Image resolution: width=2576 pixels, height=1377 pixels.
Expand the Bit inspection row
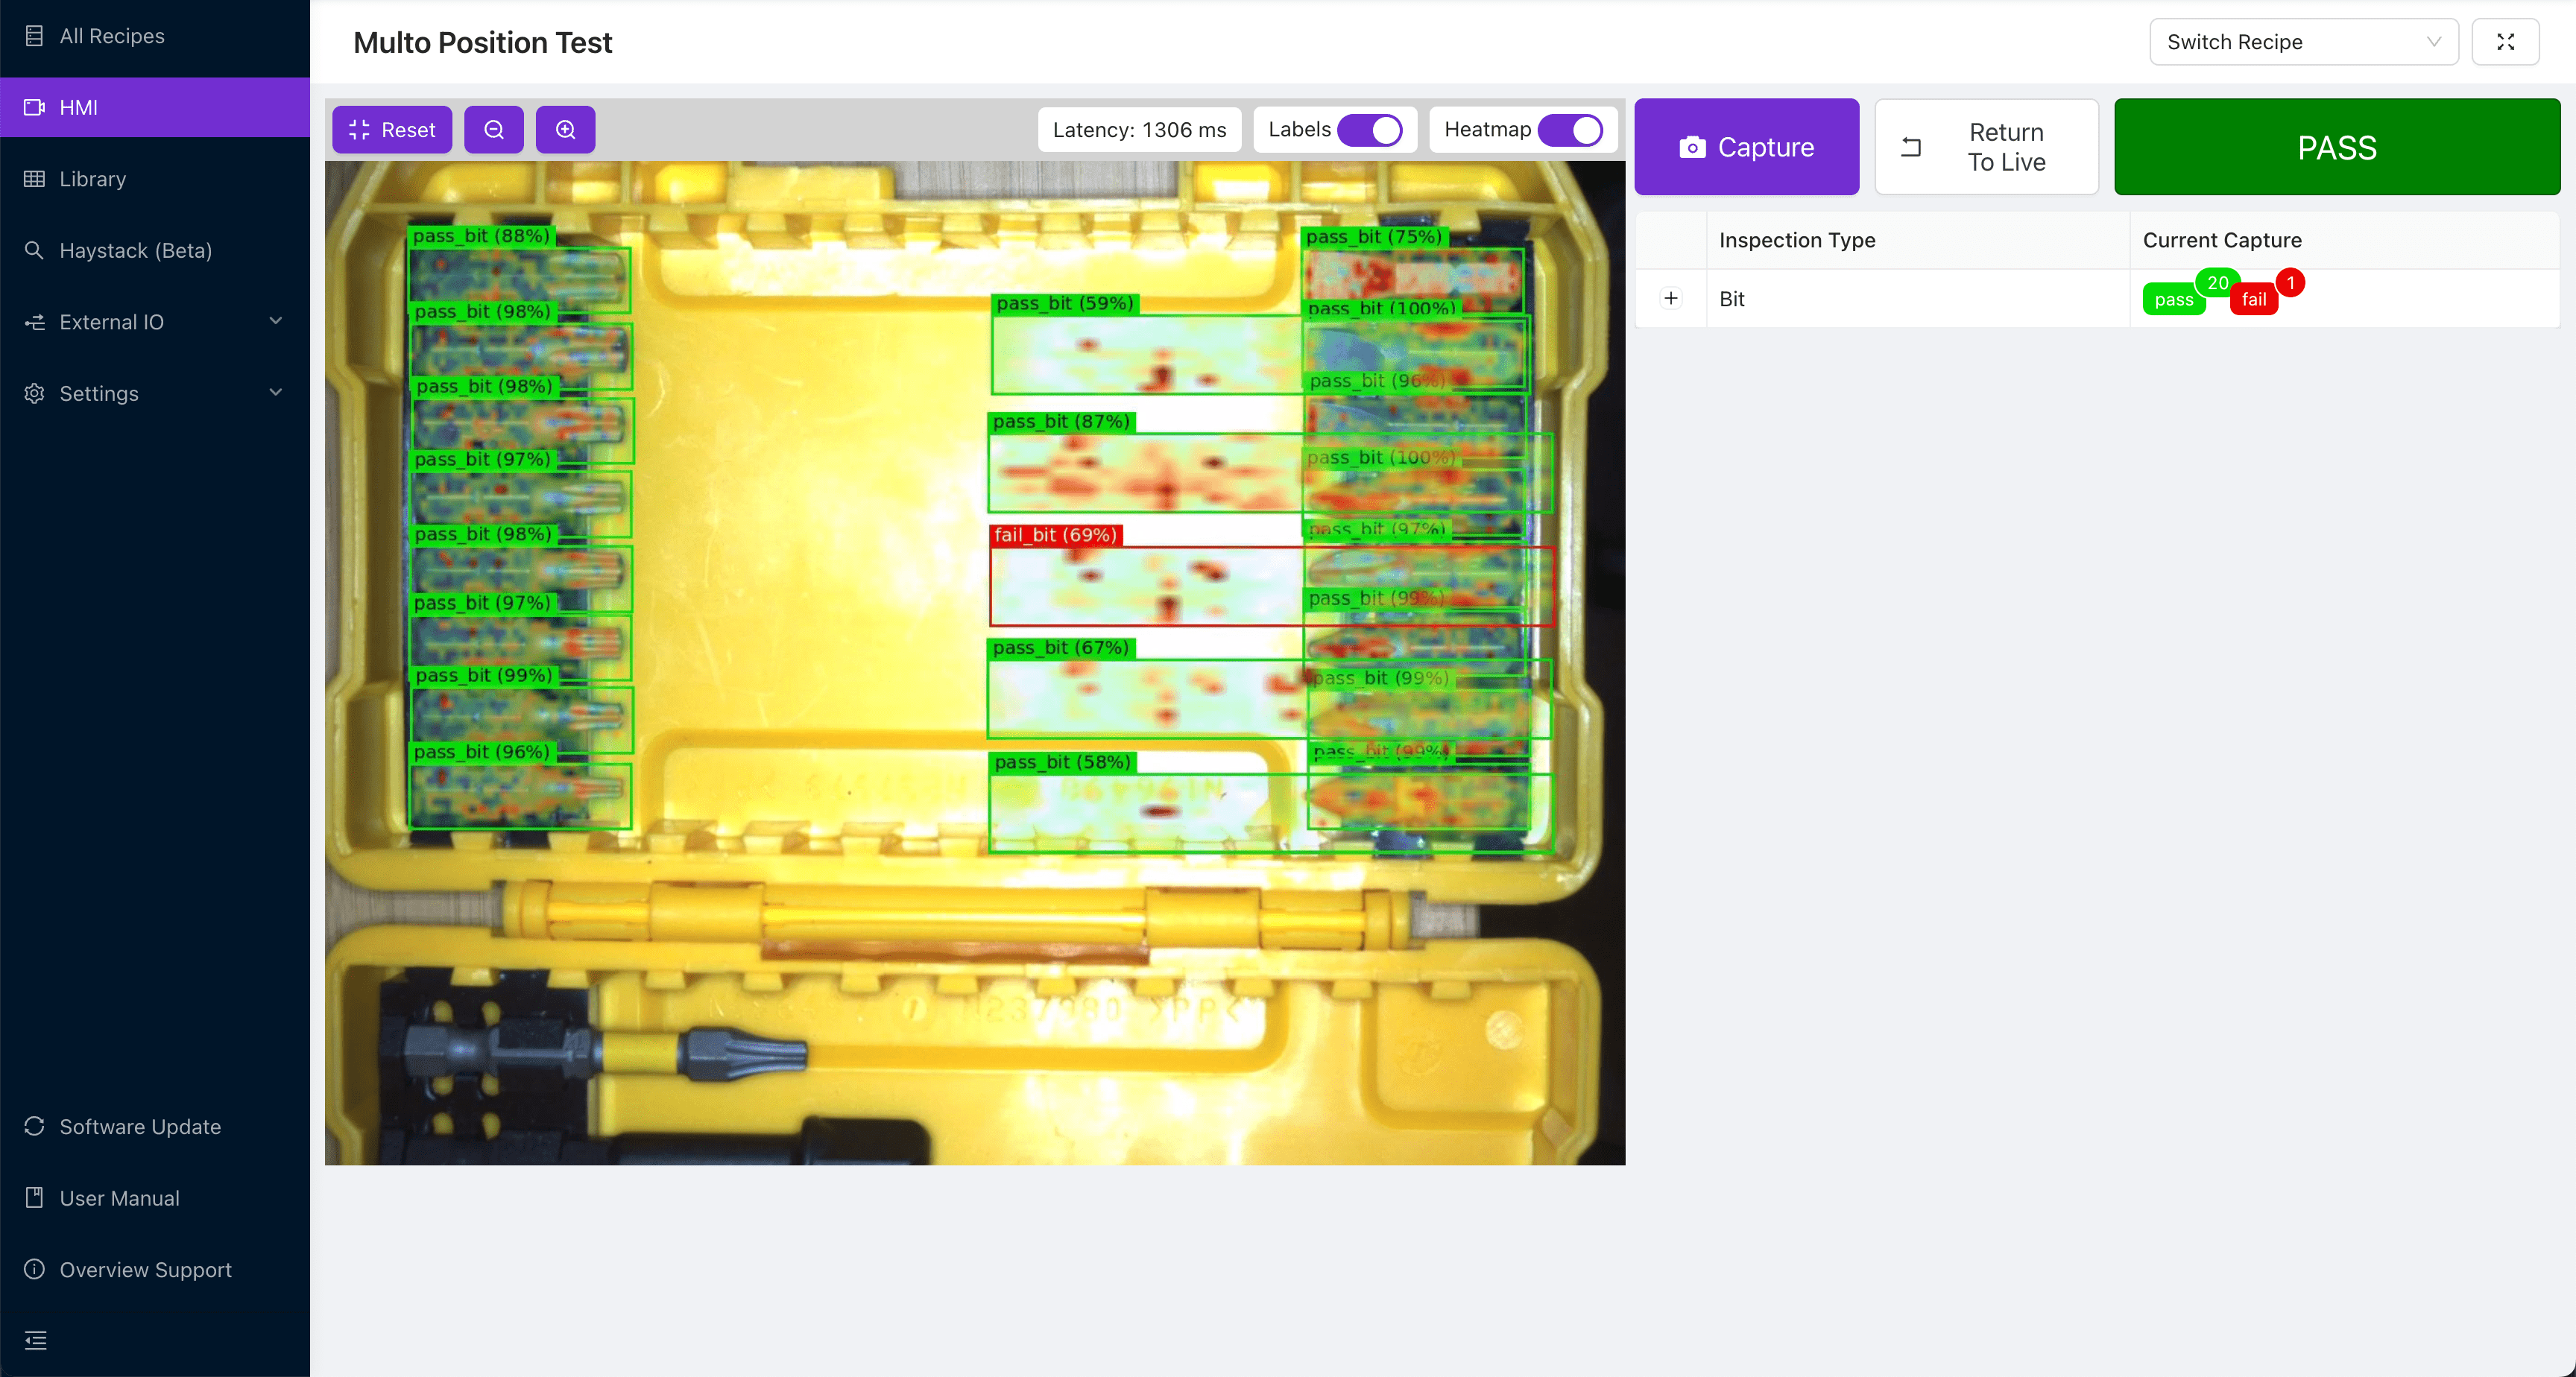coord(1670,298)
